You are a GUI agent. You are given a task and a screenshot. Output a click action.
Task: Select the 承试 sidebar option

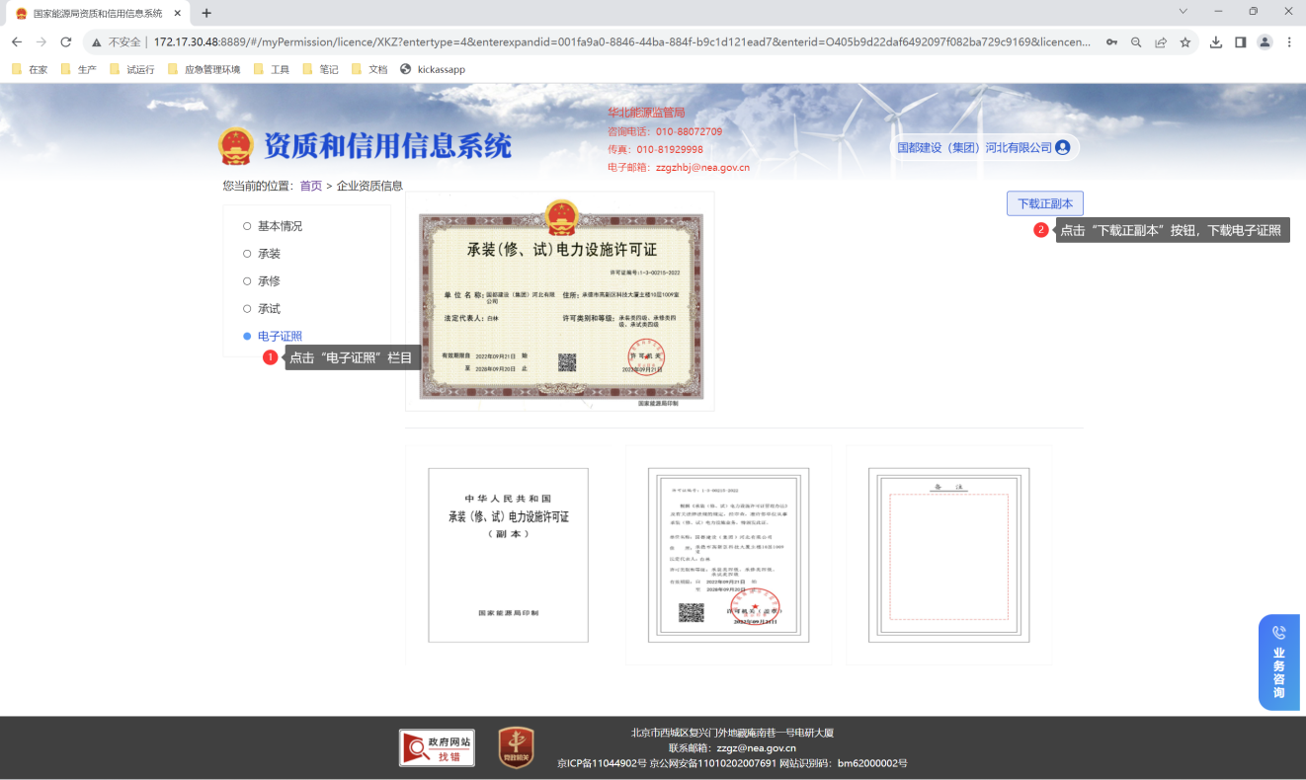[x=269, y=309]
